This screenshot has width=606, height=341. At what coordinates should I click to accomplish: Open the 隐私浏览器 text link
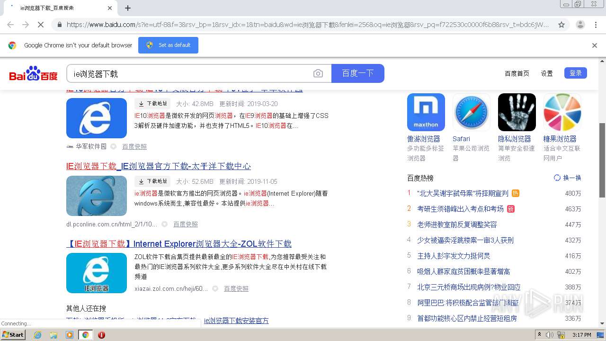coord(515,139)
